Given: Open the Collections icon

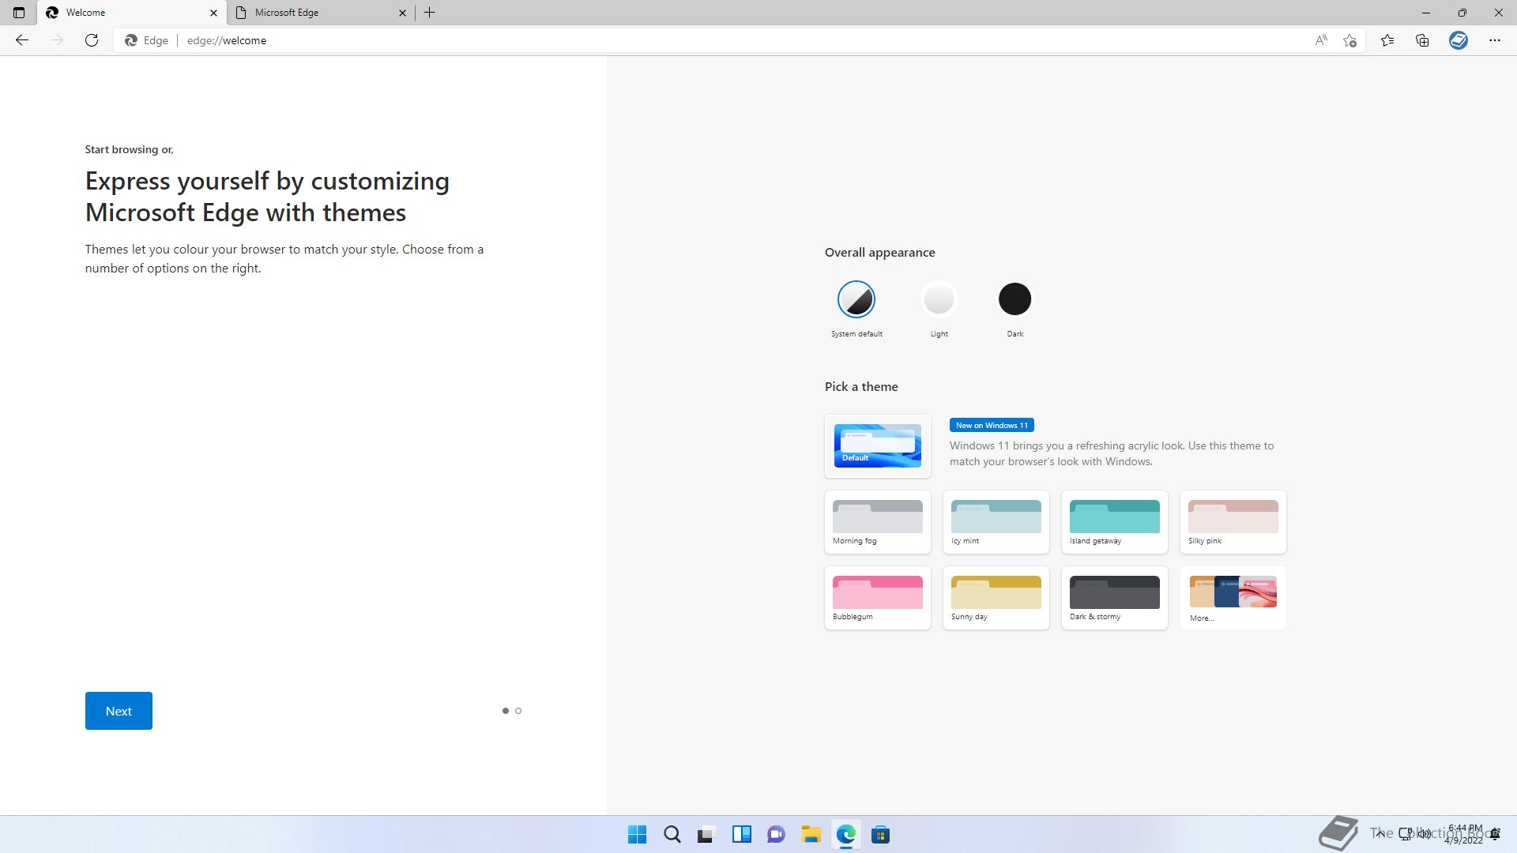Looking at the screenshot, I should [1422, 40].
